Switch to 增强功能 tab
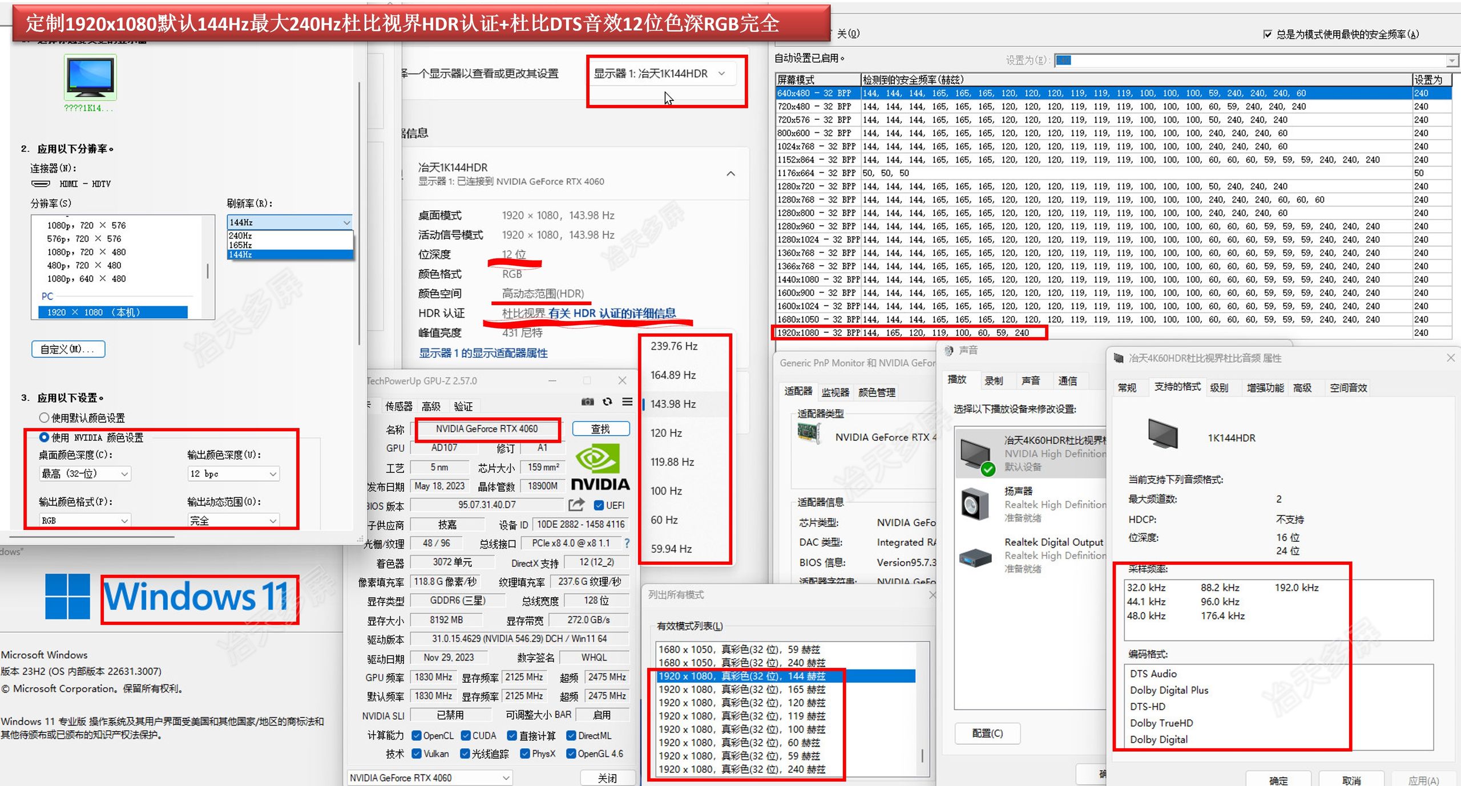Screen dimensions: 1461x786 [1265, 387]
